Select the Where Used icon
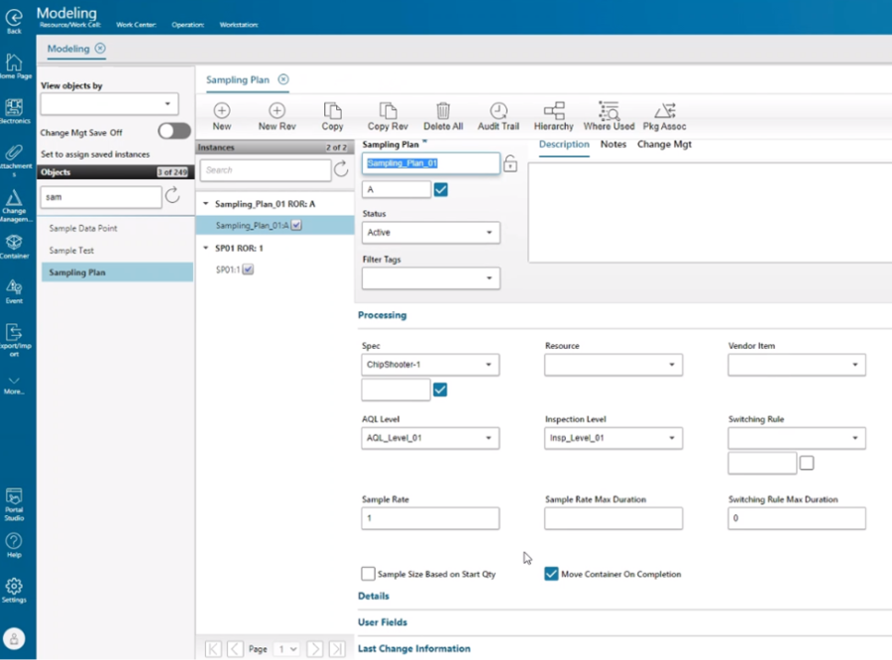 point(608,114)
